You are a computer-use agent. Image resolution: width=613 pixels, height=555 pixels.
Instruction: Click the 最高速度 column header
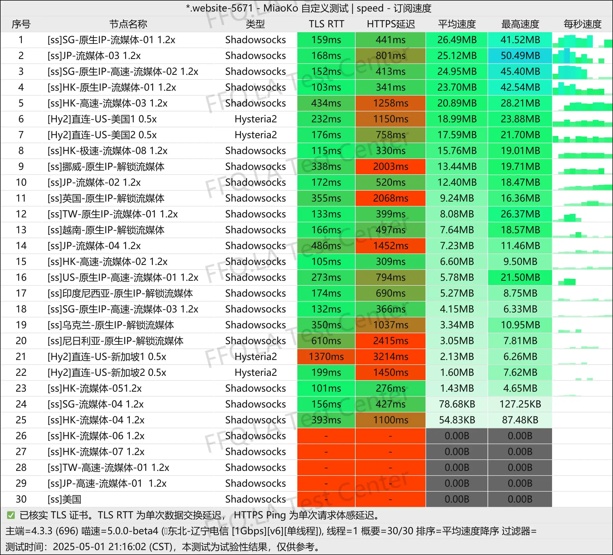point(520,24)
